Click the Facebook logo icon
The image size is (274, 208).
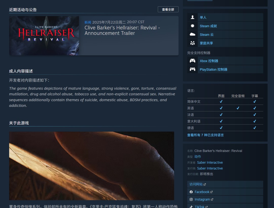[191, 192]
